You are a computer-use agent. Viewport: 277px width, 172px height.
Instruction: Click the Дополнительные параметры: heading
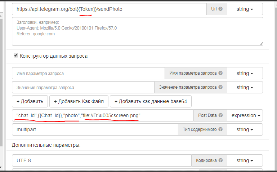tap(46, 145)
